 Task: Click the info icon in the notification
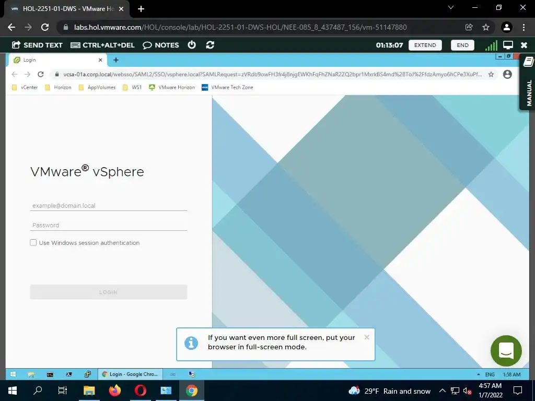coord(191,343)
